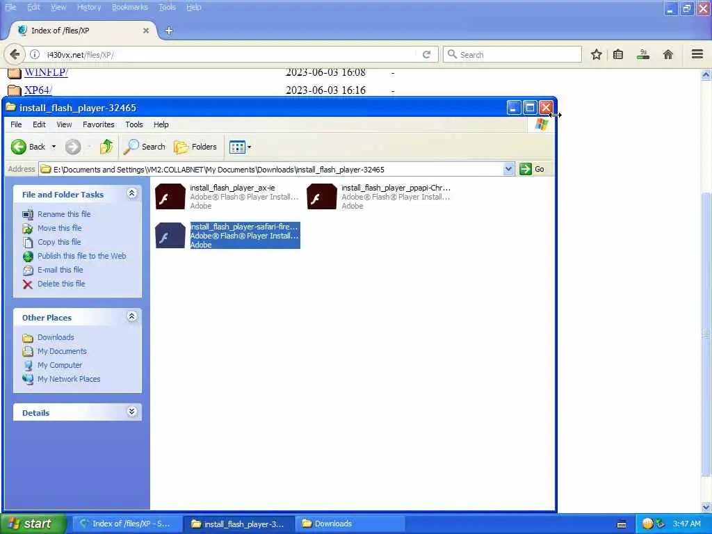
Task: Open My Documents under Other Places
Action: 62,351
